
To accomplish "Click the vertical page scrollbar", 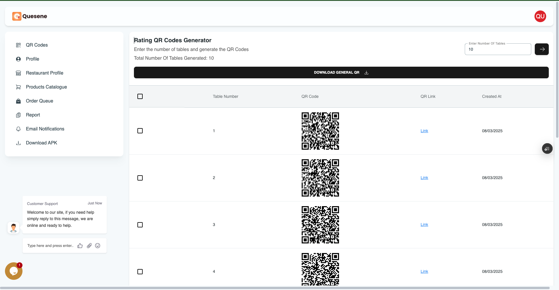I will pos(557,70).
